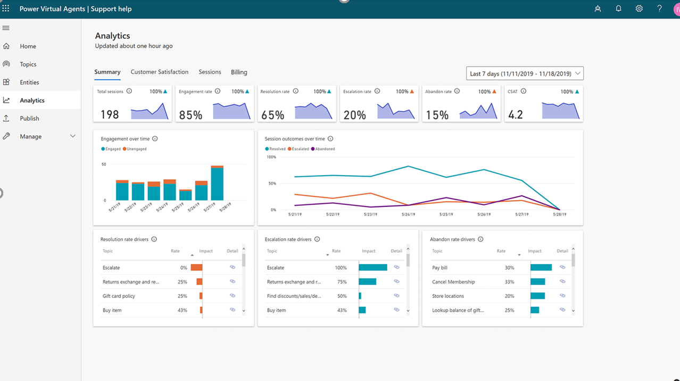Click the Analytics icon in sidebar

click(6, 100)
